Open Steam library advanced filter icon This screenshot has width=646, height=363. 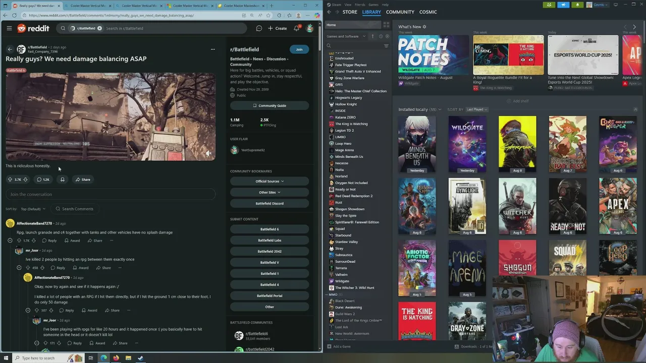386,46
